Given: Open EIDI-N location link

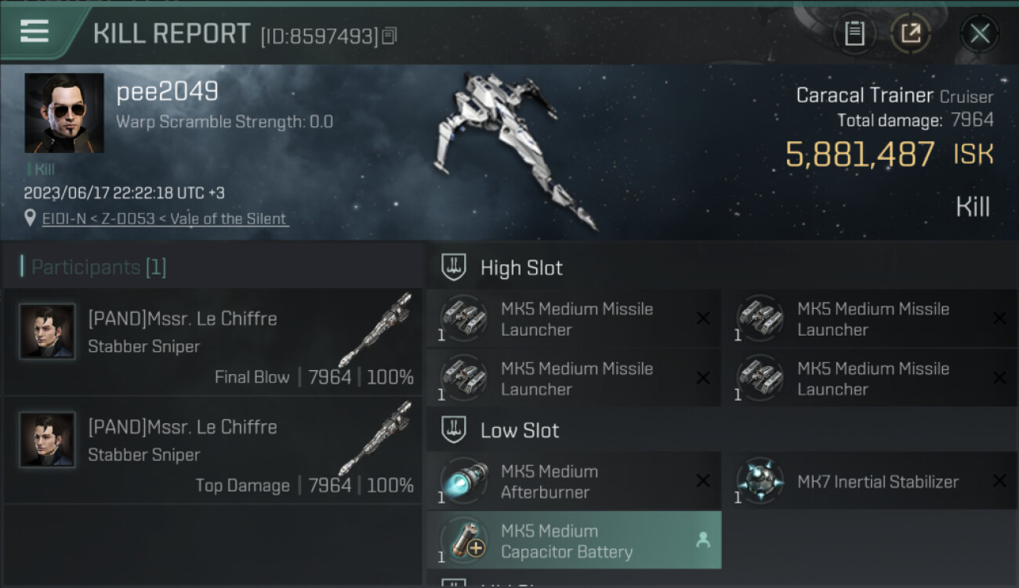Looking at the screenshot, I should click(x=165, y=219).
